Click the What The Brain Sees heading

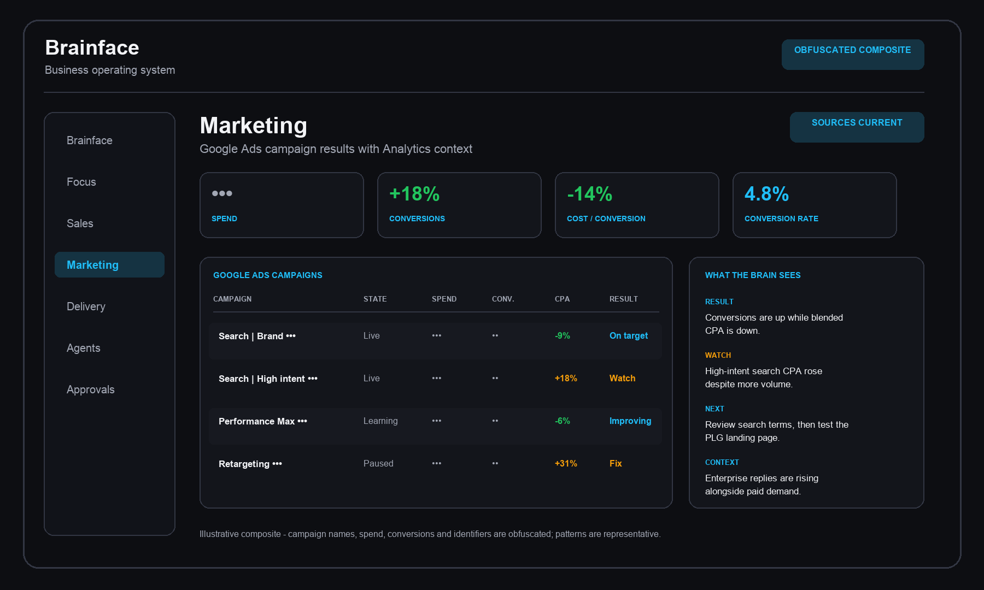753,275
